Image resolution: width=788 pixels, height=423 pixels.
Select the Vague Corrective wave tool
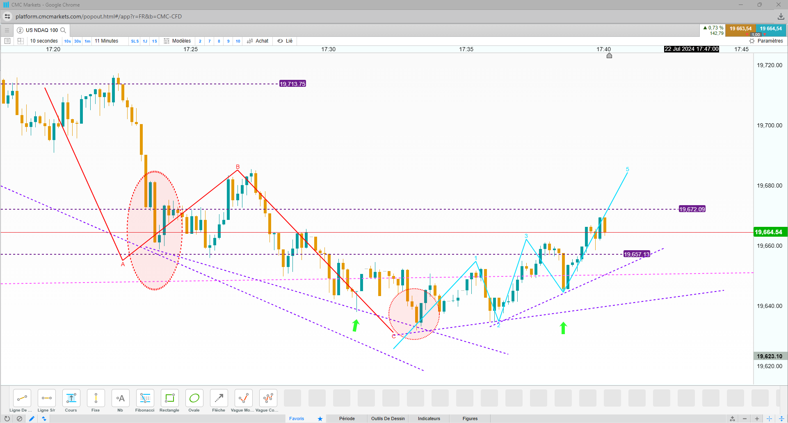click(268, 398)
